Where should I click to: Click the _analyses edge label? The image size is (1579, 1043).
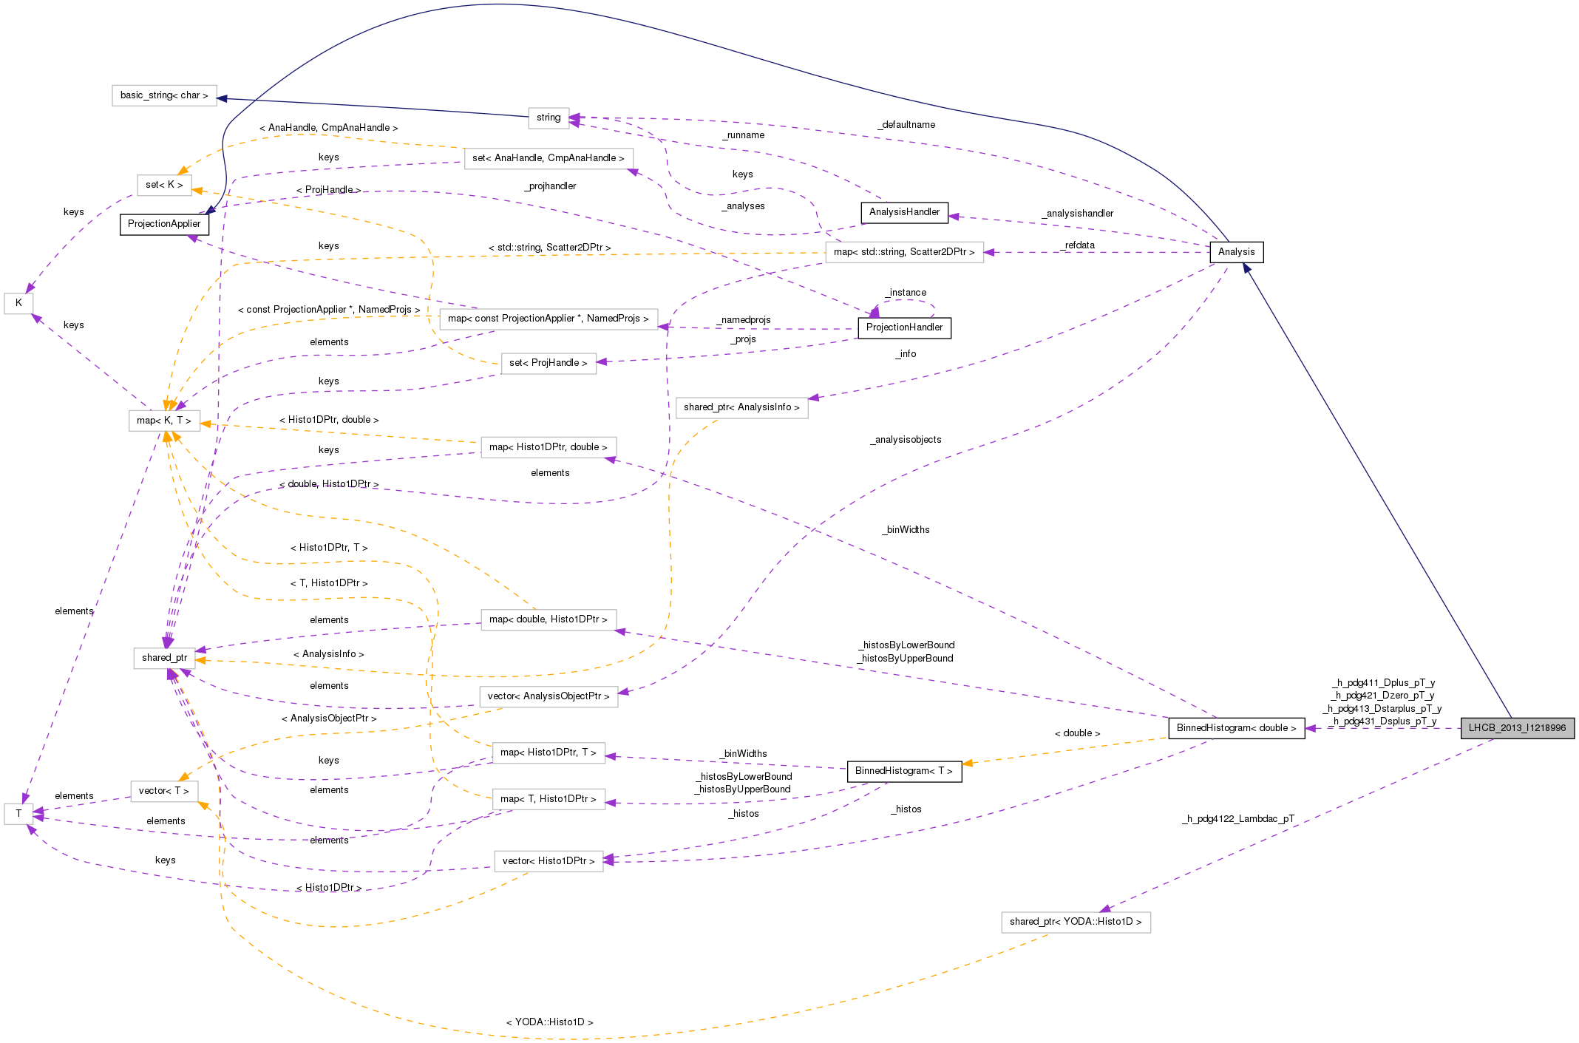click(744, 206)
